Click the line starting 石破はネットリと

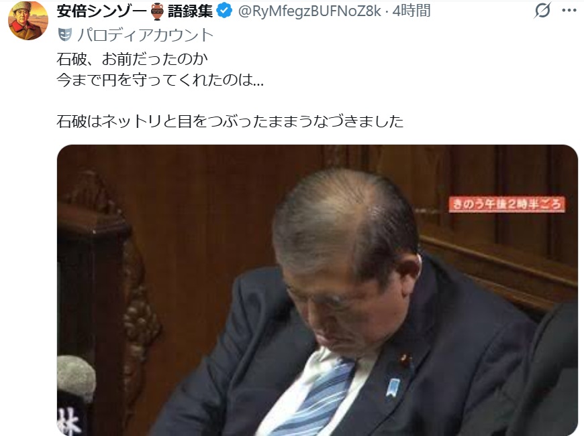click(x=230, y=121)
